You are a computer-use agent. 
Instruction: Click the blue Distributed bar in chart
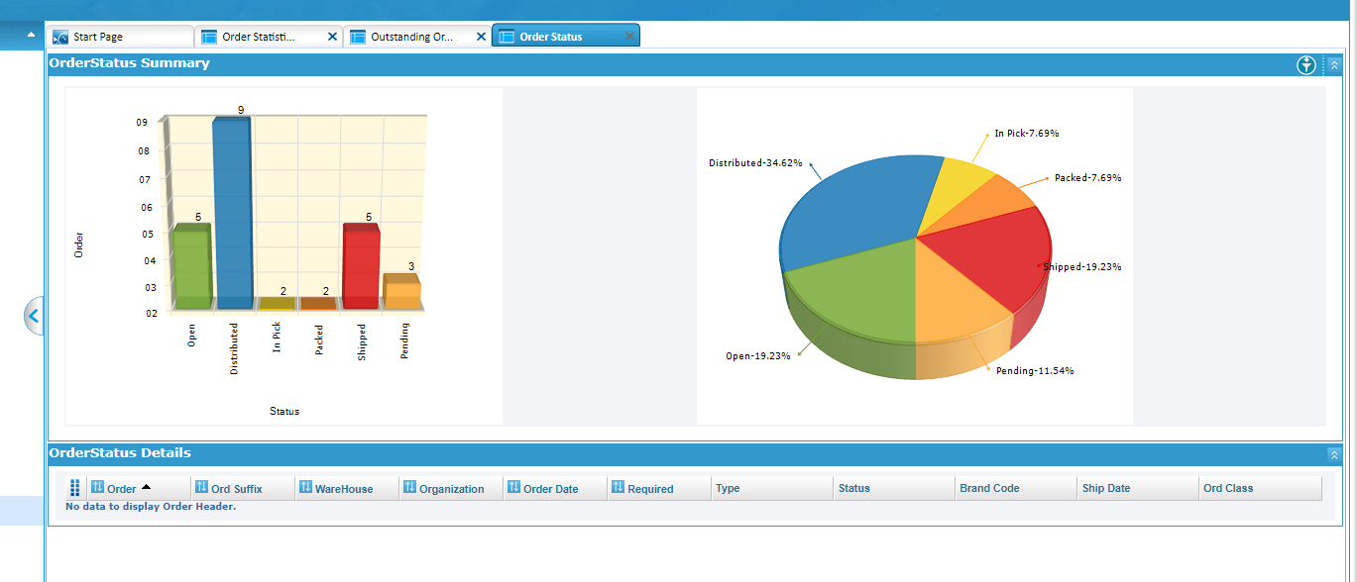tap(231, 213)
